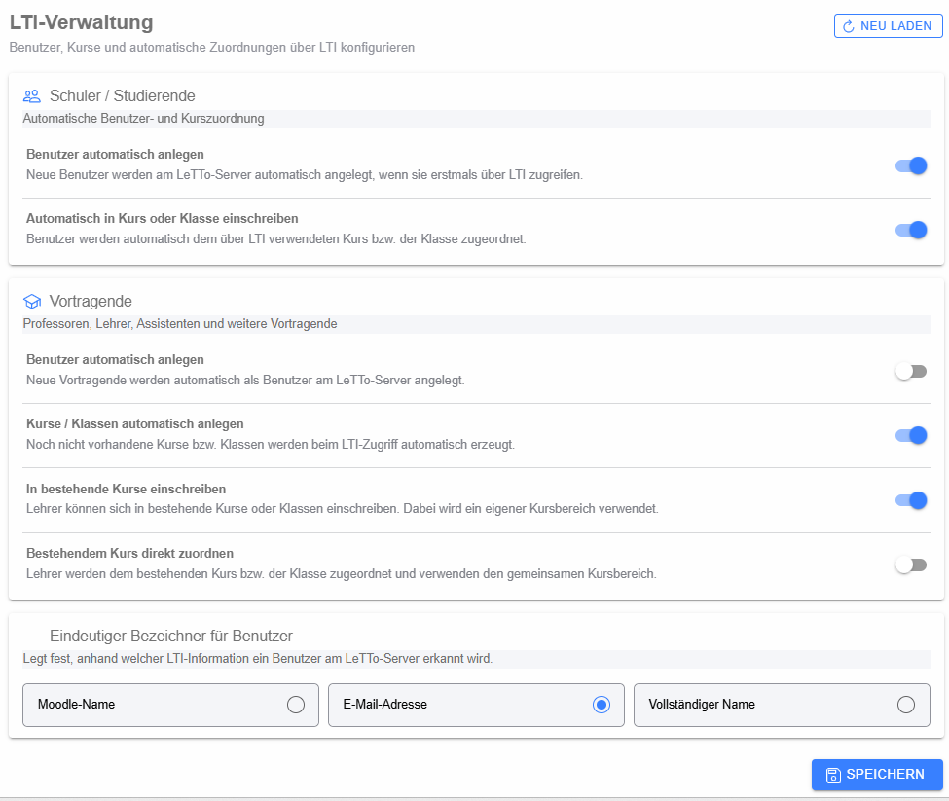The height and width of the screenshot is (801, 949).
Task: Turn off 'In bestehende Kurse einschreiben' switch
Action: (x=911, y=500)
